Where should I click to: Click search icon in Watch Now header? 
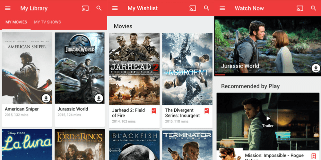point(314,8)
